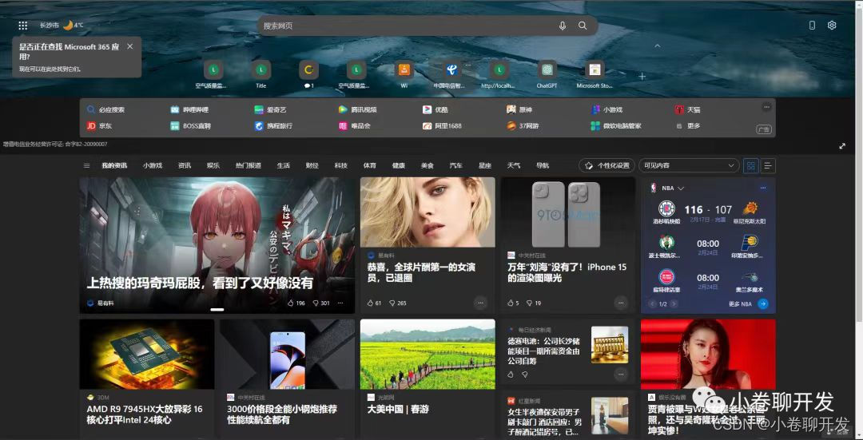Open the 德赛电池 news article
This screenshot has height=440, width=863.
click(545, 351)
